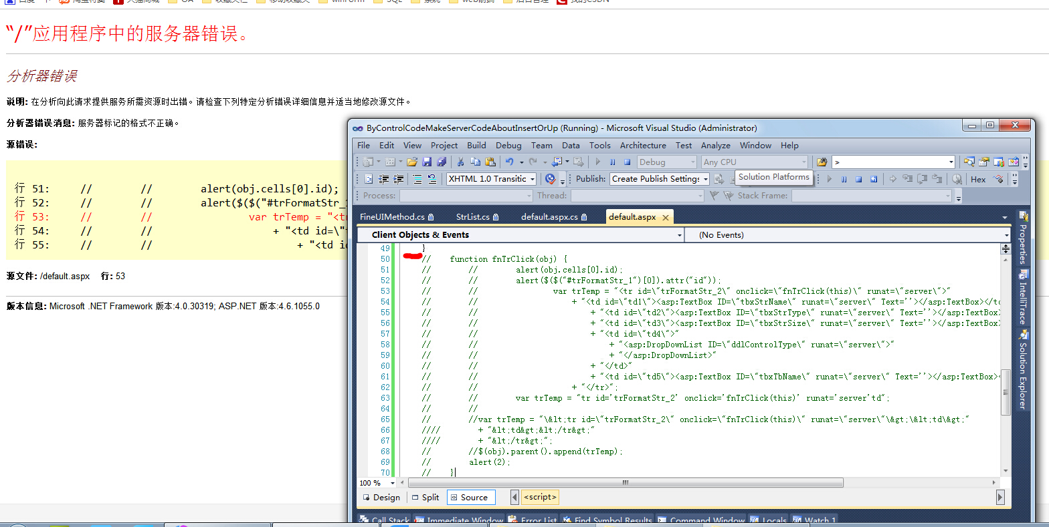
Task: Open the Find combo box dropdown
Action: (x=951, y=162)
